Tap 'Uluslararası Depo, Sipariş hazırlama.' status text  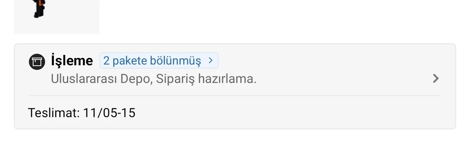tap(153, 79)
